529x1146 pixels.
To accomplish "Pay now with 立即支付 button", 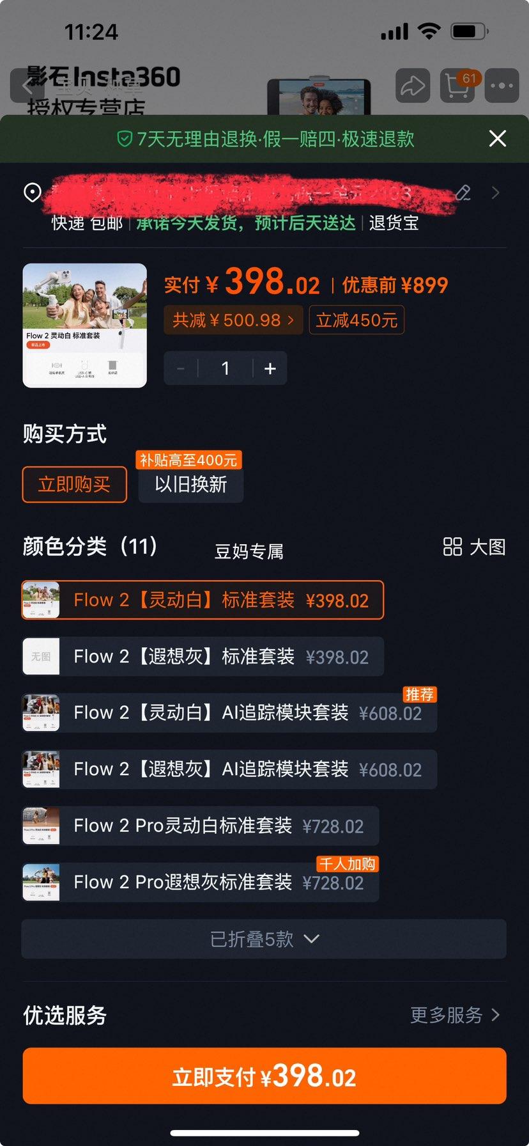I will (x=264, y=1076).
